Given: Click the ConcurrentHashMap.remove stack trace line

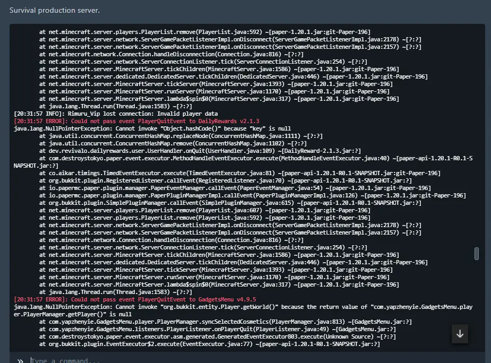Looking at the screenshot, I should tap(173, 143).
